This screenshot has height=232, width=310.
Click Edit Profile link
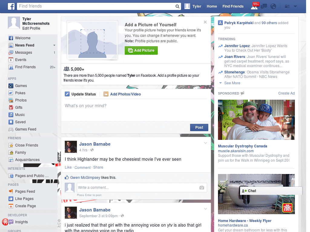tap(31, 28)
